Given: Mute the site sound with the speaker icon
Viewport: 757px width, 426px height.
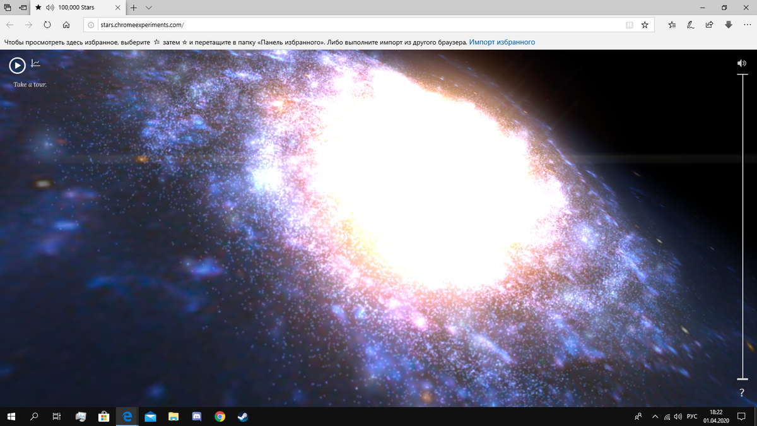Looking at the screenshot, I should (x=741, y=63).
